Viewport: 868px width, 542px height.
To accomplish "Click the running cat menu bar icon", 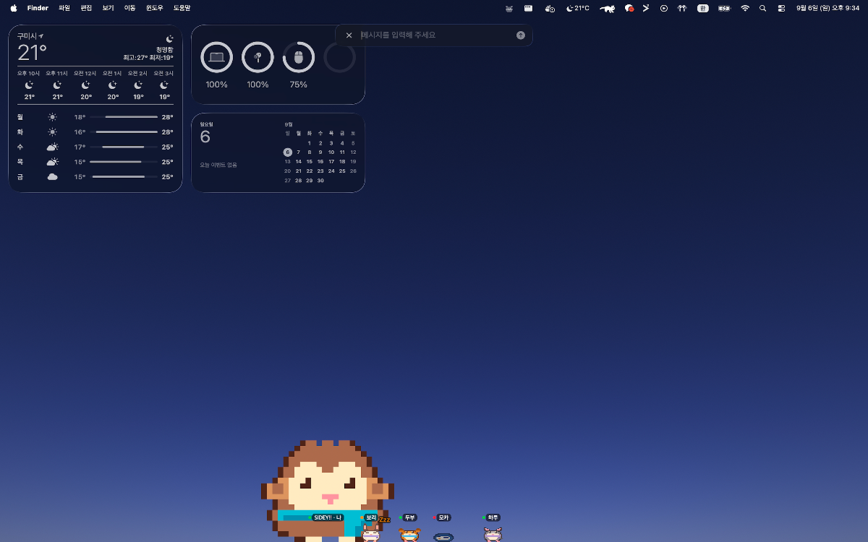I will point(608,8).
